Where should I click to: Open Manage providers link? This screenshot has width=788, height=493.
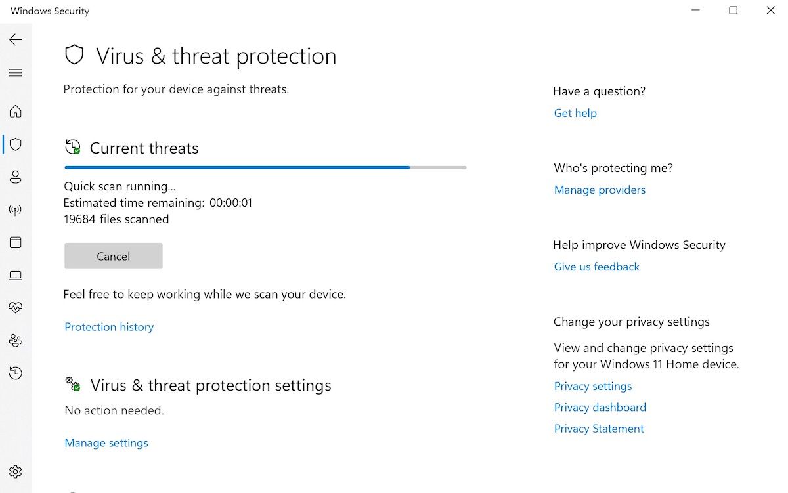[x=600, y=190]
